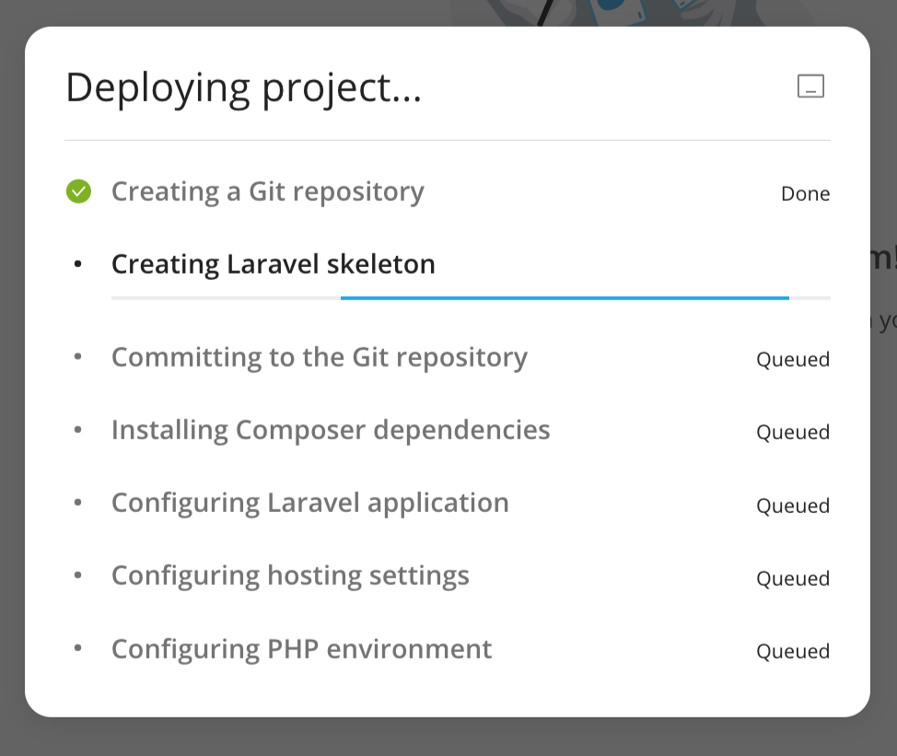
Task: Click the bullet beside Creating Laravel skeleton
Action: pyautogui.click(x=79, y=264)
